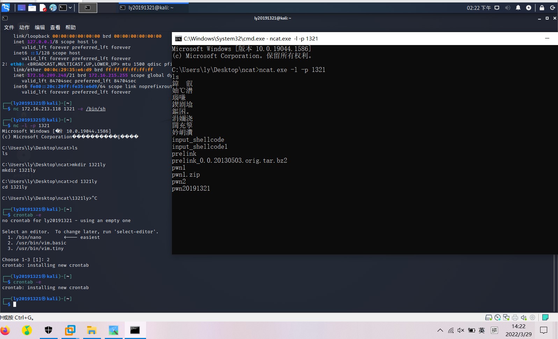558x339 pixels.
Task: Open the display settings icon in Kali panel
Action: tap(497, 8)
